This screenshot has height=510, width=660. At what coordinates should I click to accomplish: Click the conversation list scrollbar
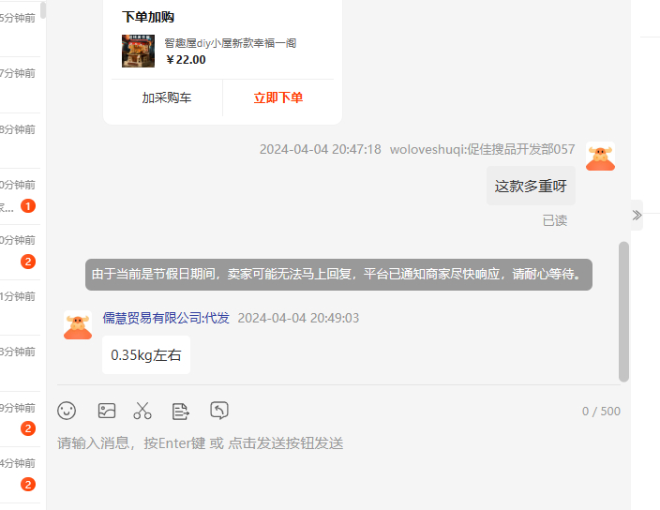point(43,10)
